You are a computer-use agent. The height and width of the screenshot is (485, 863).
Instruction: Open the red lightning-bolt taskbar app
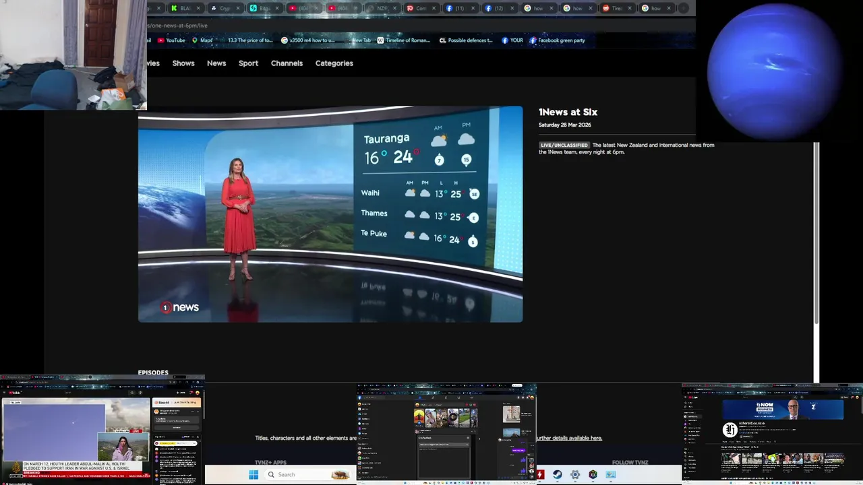[x=540, y=474]
